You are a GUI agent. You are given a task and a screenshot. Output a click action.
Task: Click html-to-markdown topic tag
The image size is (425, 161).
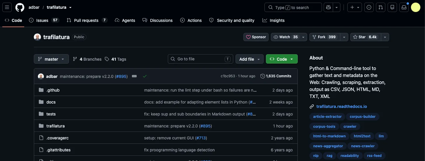[329, 136]
